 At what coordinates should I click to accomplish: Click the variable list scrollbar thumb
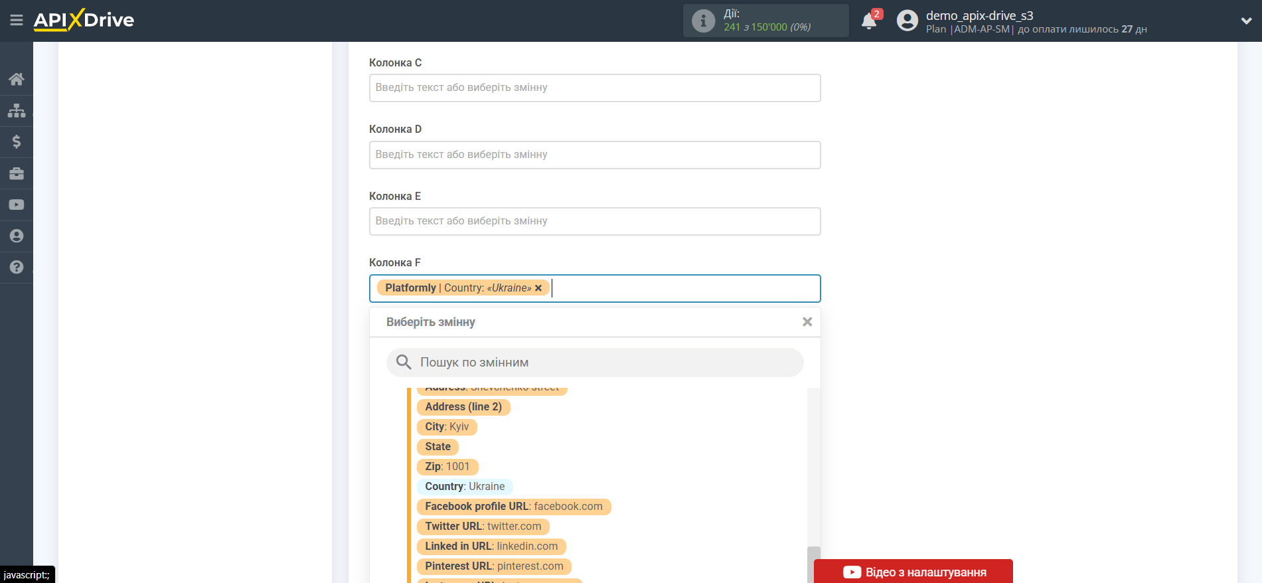(814, 564)
